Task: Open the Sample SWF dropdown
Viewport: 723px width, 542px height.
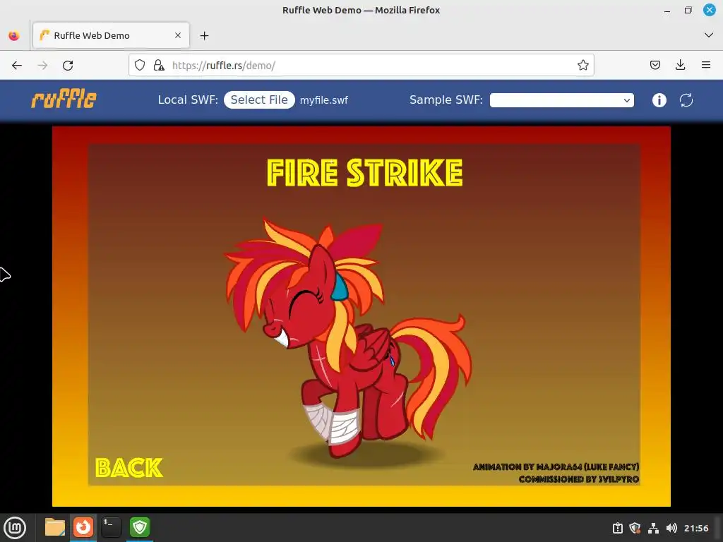Action: click(x=561, y=100)
